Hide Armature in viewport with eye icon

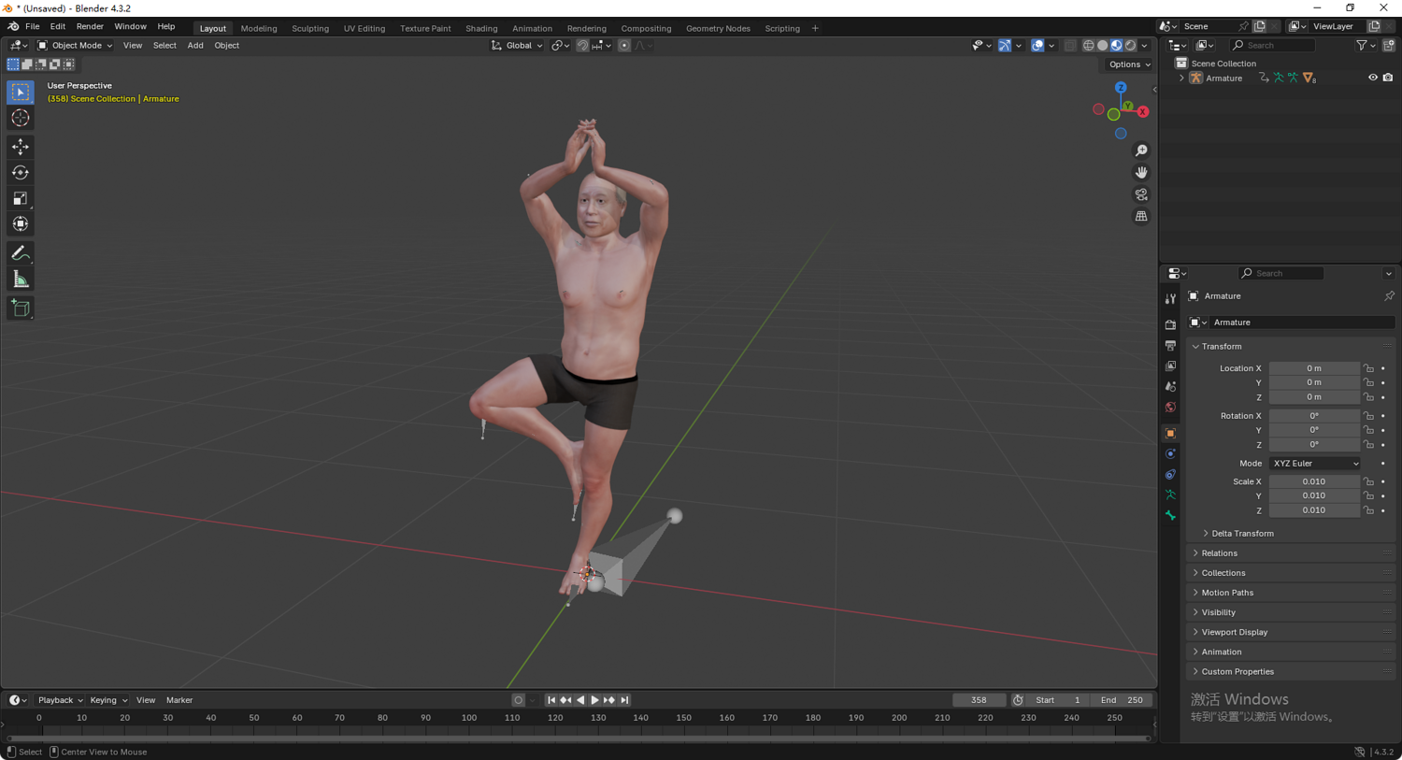coord(1373,78)
